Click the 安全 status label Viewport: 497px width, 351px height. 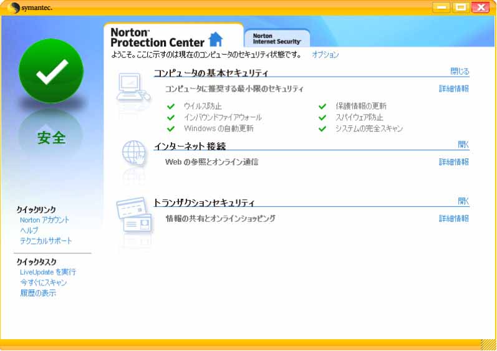(51, 138)
